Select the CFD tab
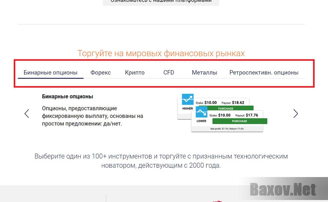The image size is (328, 202). pos(168,72)
